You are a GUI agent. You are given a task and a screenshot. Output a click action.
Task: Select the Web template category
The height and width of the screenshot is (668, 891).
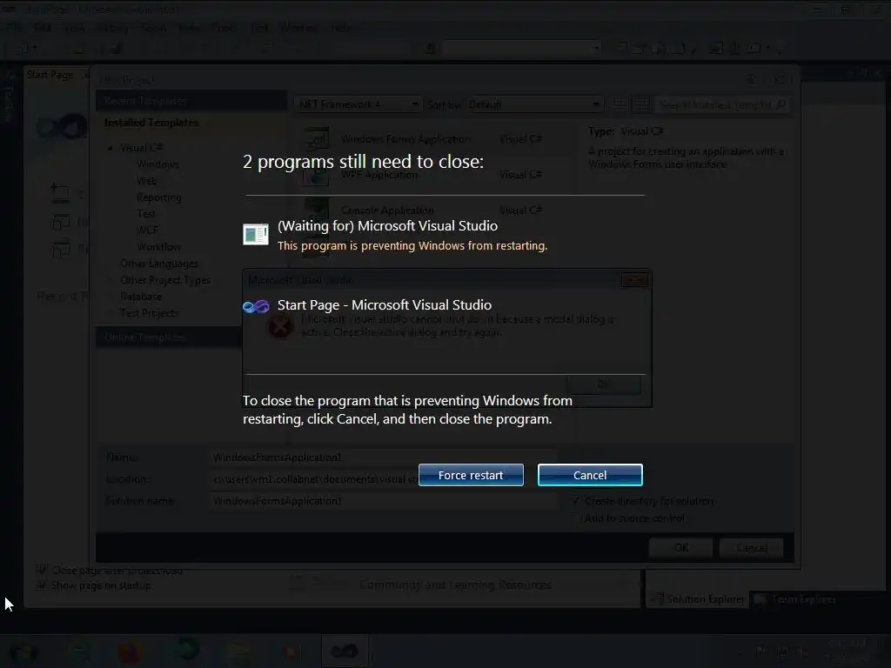coord(146,181)
